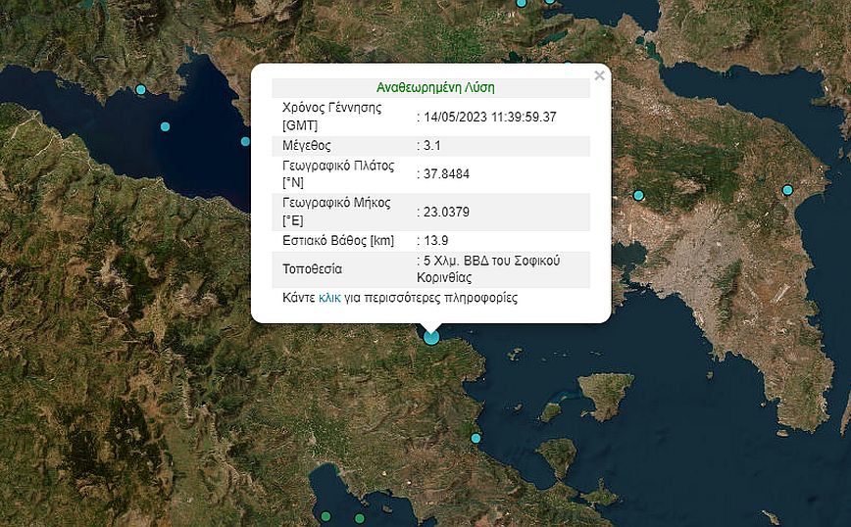Click the left green marker at bottom
Image resolution: width=851 pixels, height=527 pixels.
325,516
